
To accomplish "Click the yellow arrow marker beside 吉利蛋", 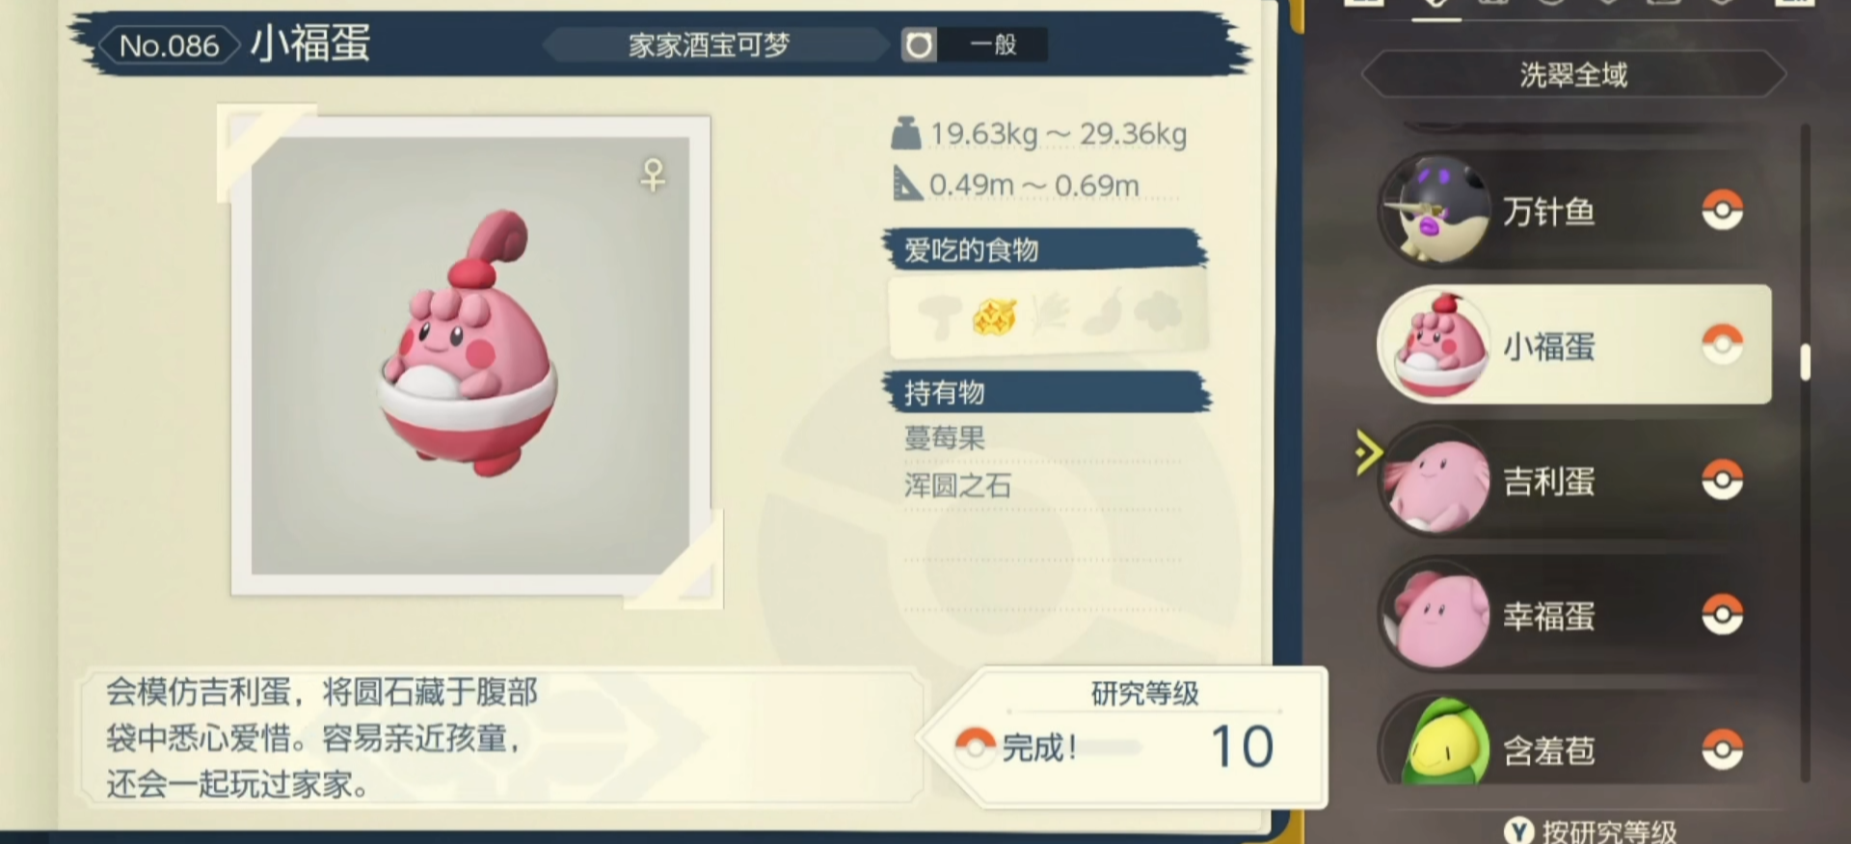I will coord(1368,453).
